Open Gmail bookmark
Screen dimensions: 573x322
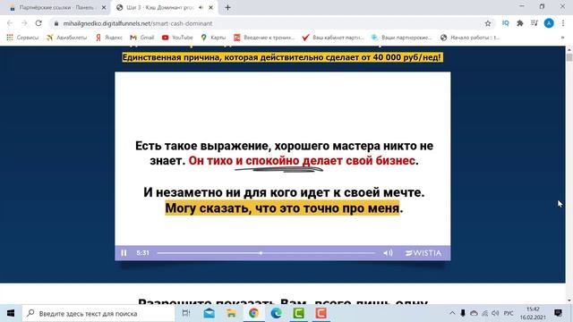pyautogui.click(x=142, y=38)
